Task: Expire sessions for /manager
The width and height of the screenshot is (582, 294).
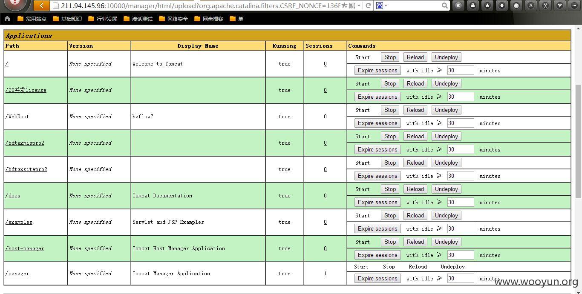Action: 377,279
